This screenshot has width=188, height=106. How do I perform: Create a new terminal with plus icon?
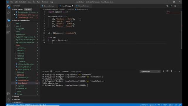tap(163, 71)
